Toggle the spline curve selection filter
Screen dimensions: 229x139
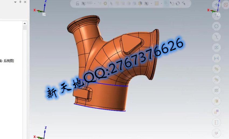point(216,37)
